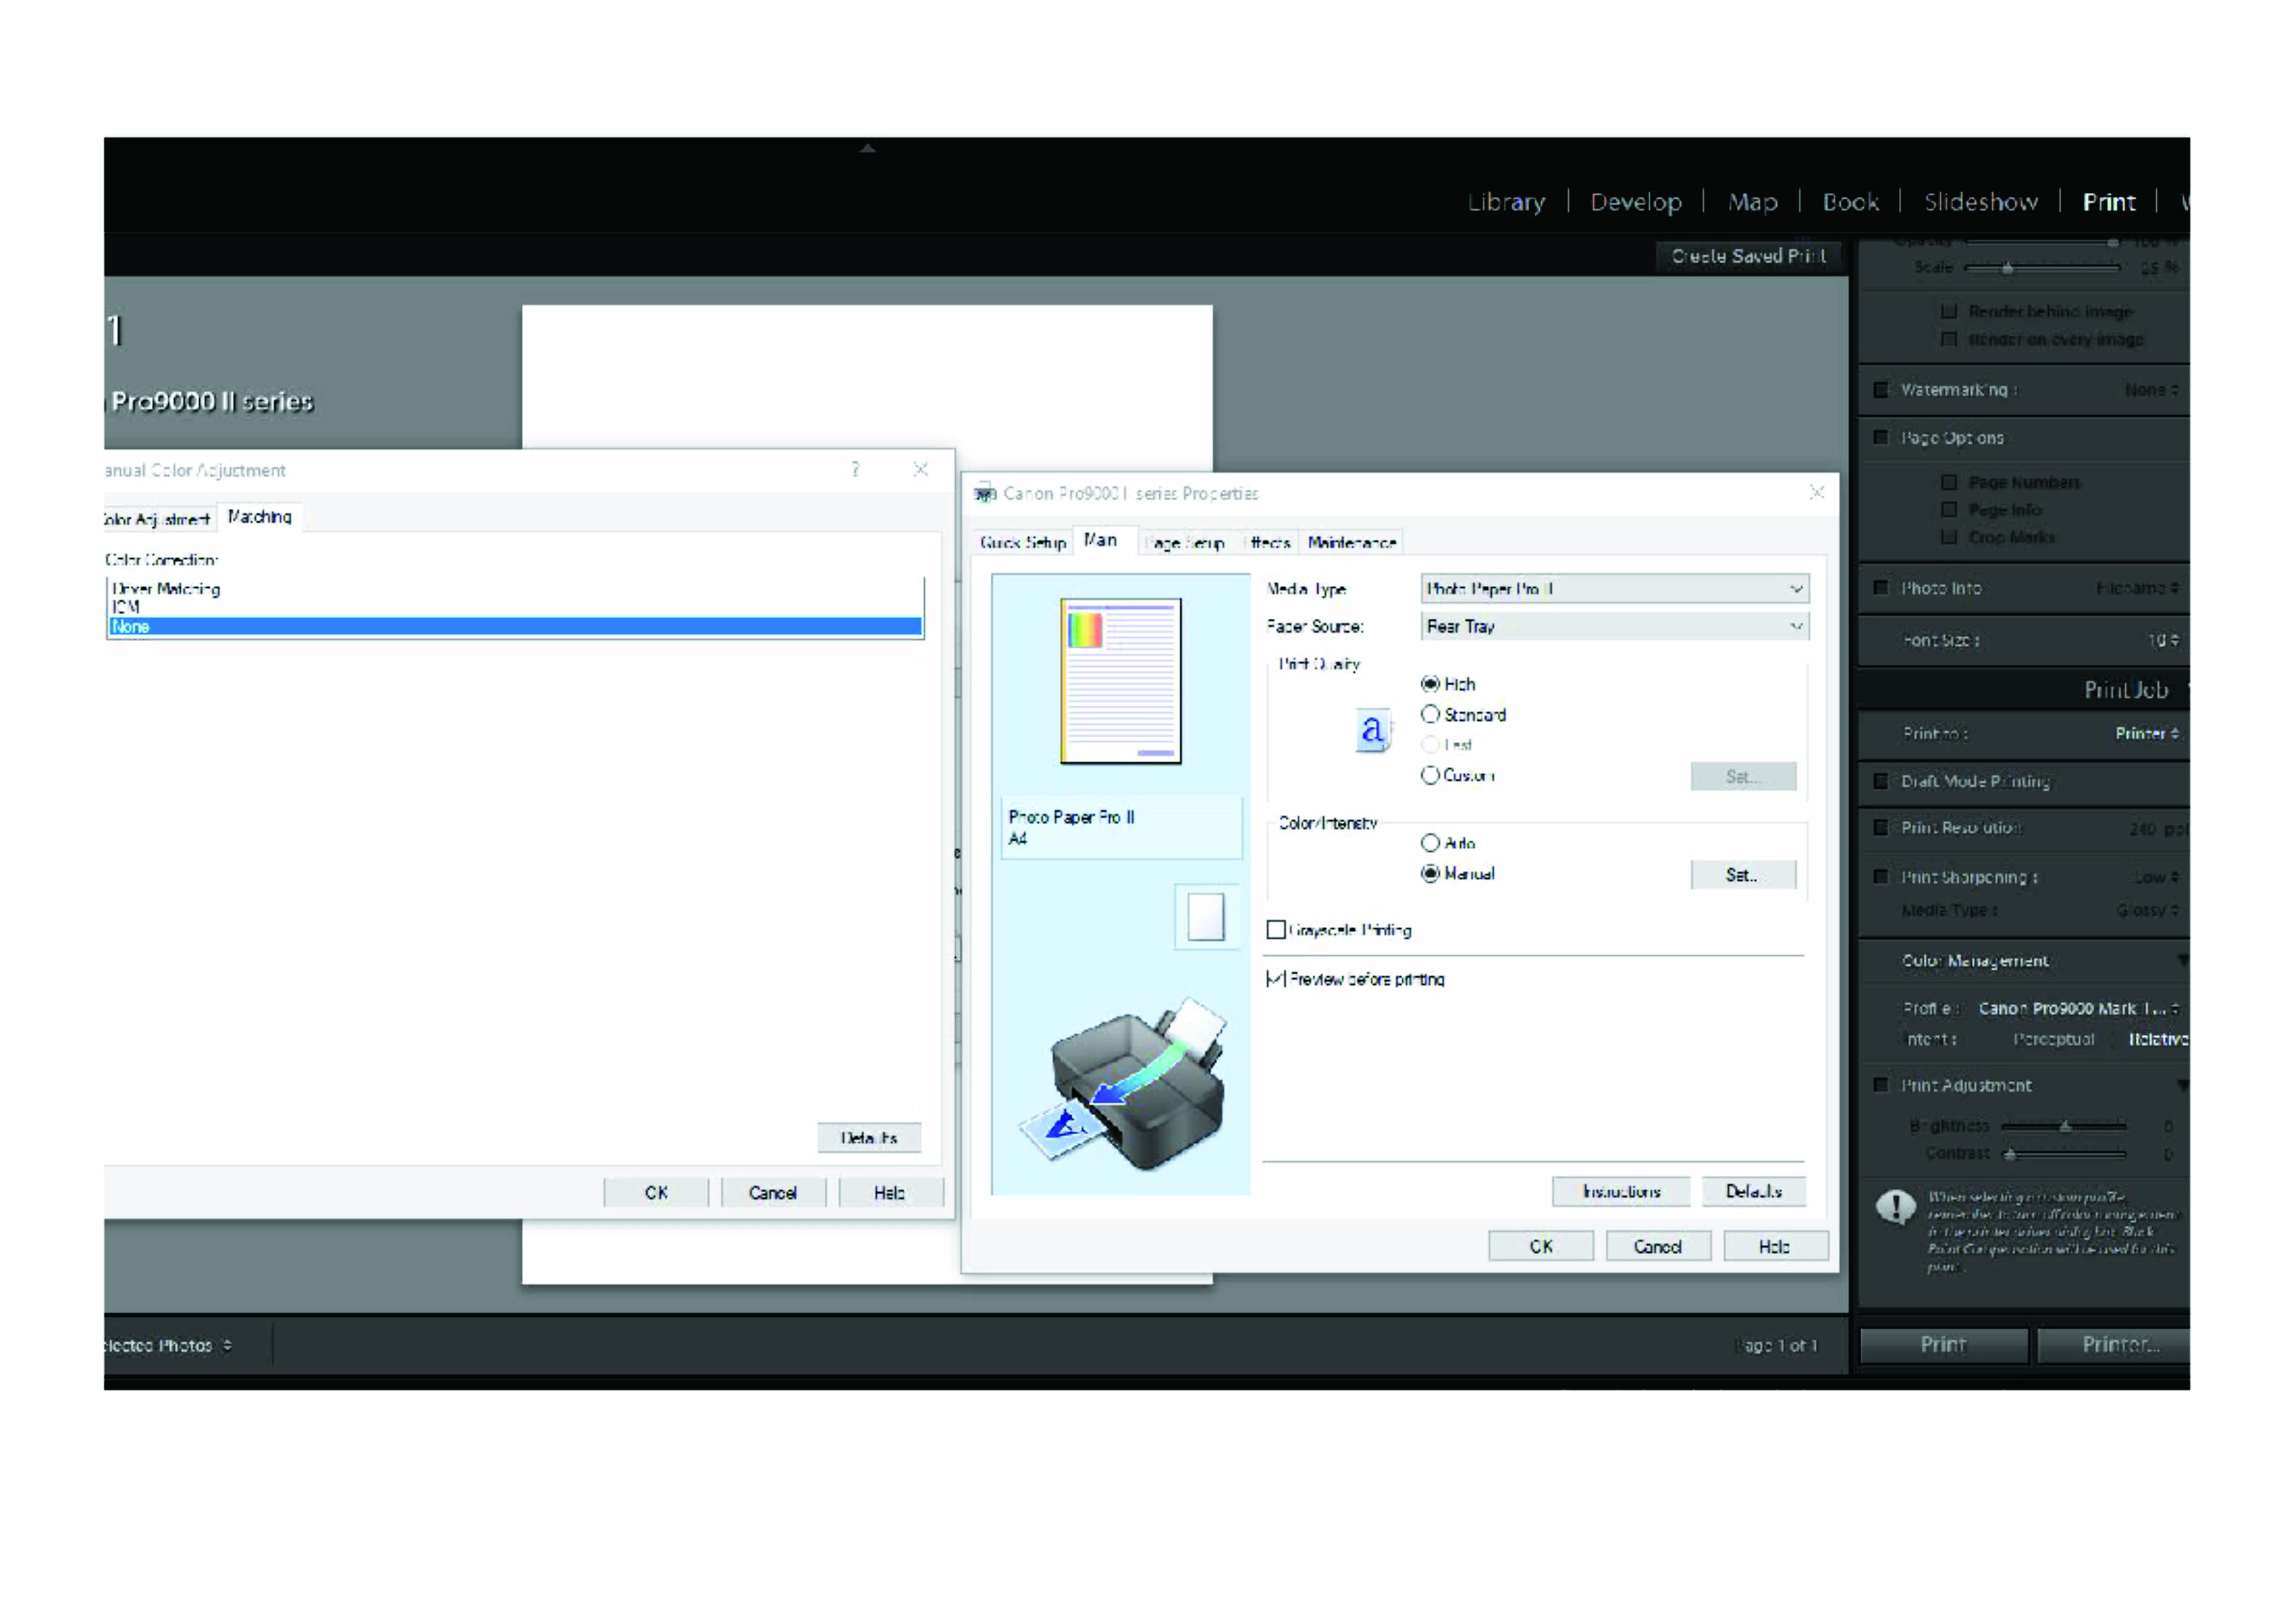
Task: Open the Paper Source dropdown
Action: pos(1614,626)
